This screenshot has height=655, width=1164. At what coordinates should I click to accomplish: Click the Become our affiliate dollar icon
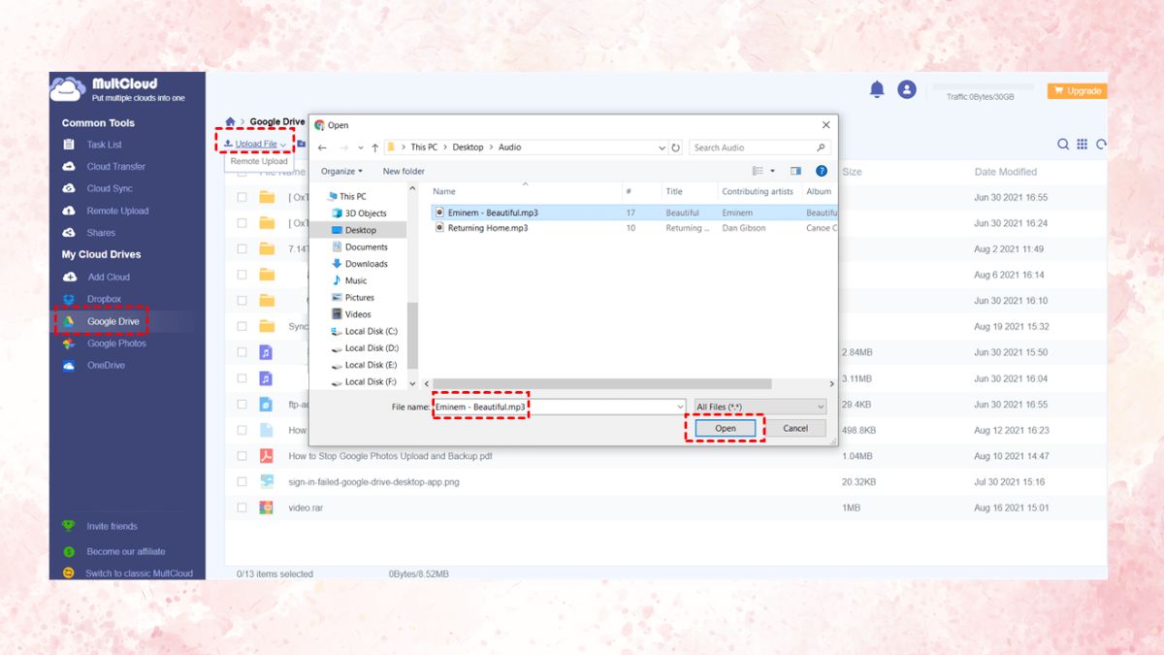(69, 551)
